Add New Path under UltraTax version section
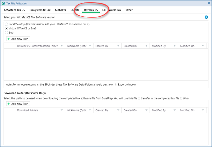 tap(18, 39)
